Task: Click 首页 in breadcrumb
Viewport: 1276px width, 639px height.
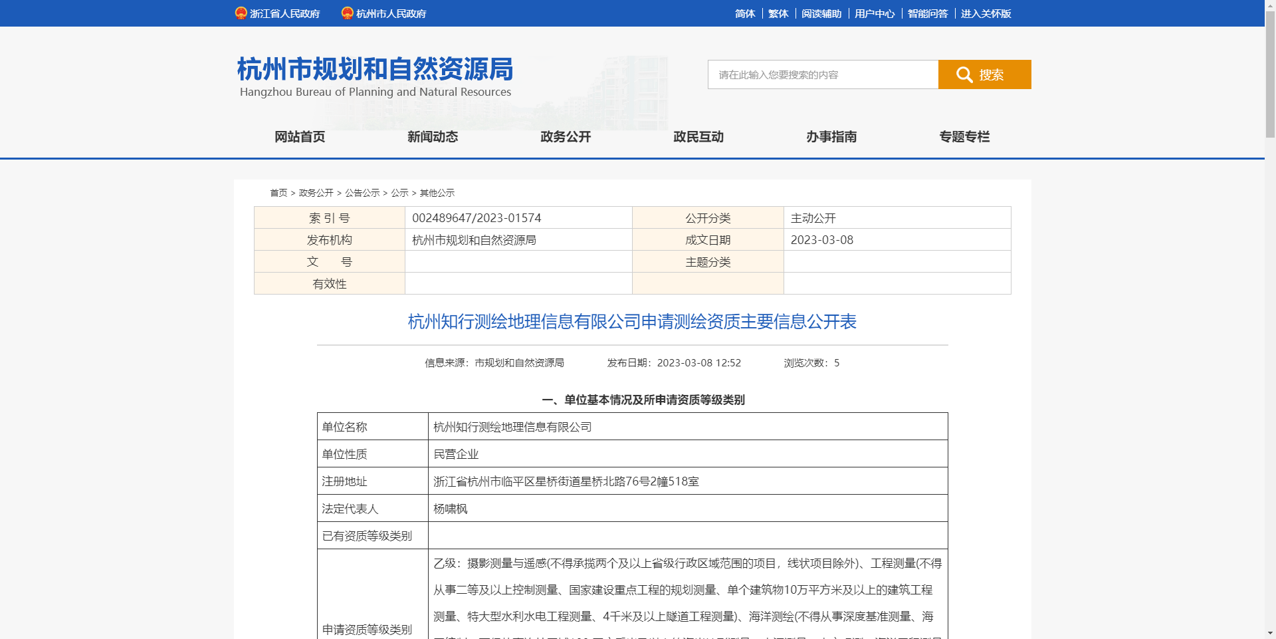Action: tap(278, 193)
